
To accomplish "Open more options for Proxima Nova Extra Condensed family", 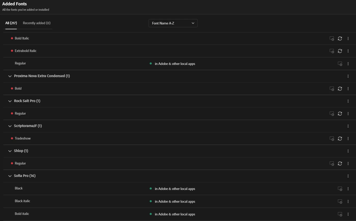I will point(348,76).
